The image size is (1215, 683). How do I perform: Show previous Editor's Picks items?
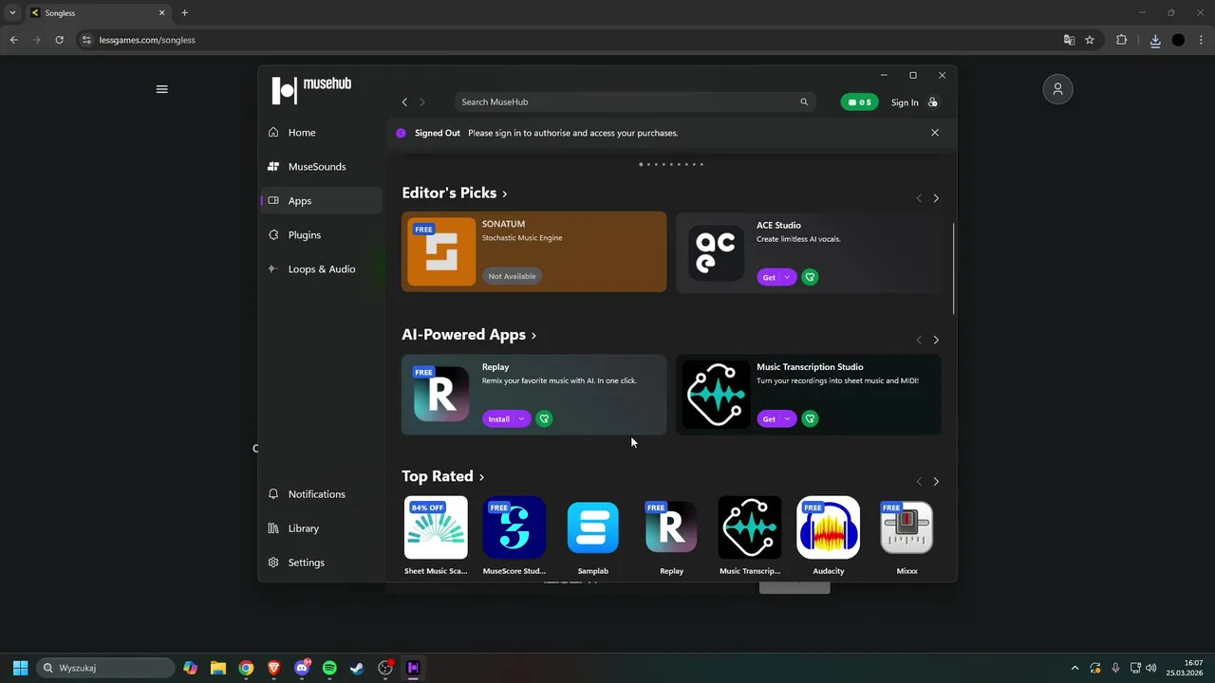[x=919, y=198]
